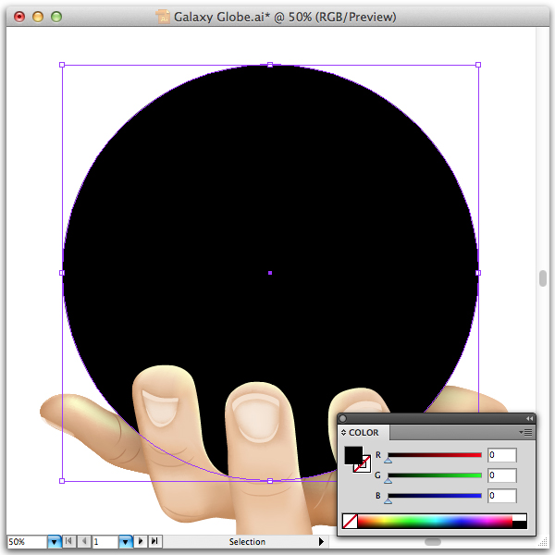Image resolution: width=555 pixels, height=555 pixels.
Task: Click the left-middle bounding box handle
Action: (x=62, y=273)
